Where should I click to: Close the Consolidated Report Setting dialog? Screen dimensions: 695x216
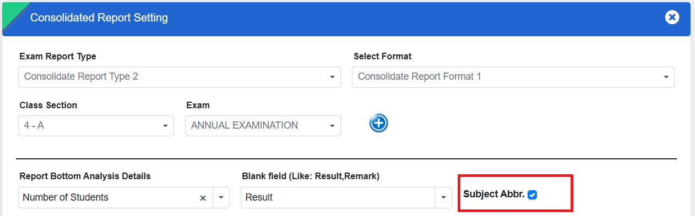coord(672,18)
